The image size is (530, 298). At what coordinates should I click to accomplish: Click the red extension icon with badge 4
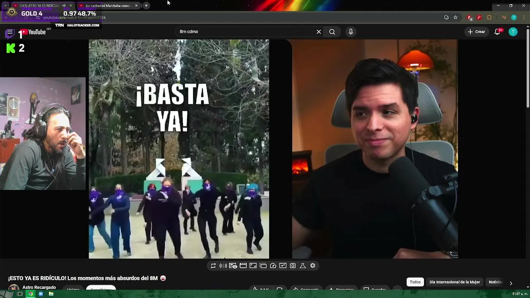(470, 17)
